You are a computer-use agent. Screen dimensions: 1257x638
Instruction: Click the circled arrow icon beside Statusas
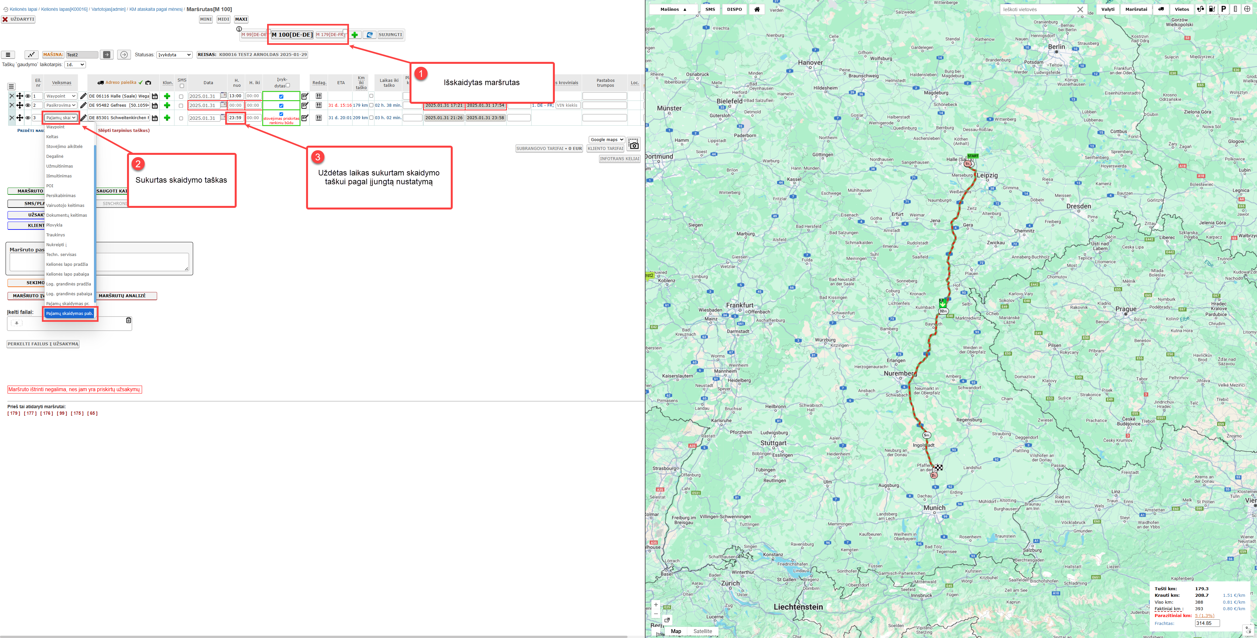click(124, 55)
